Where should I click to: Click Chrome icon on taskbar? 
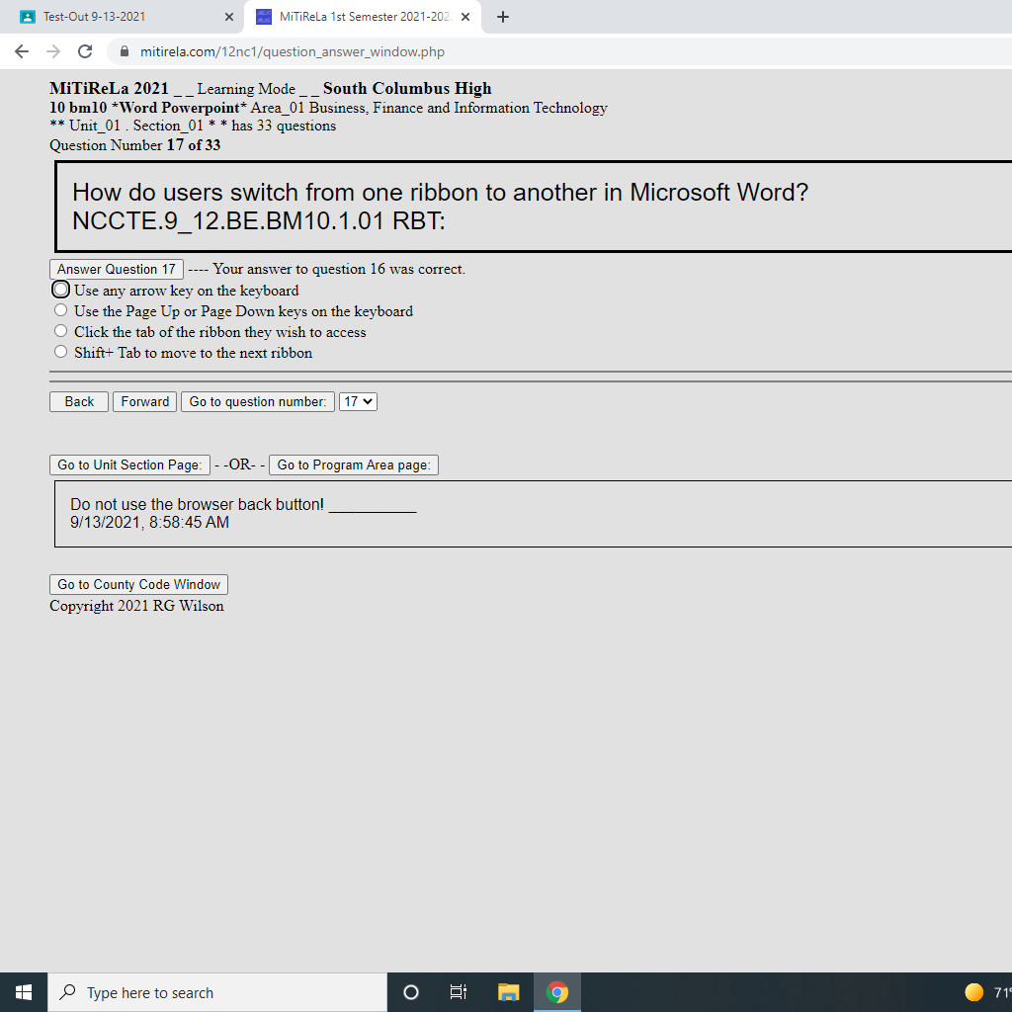click(557, 992)
